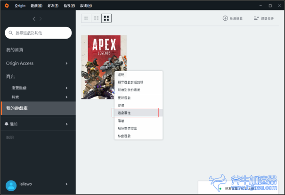Click the plus circle add game icon
This screenshot has height=195, width=285.
pos(225,18)
